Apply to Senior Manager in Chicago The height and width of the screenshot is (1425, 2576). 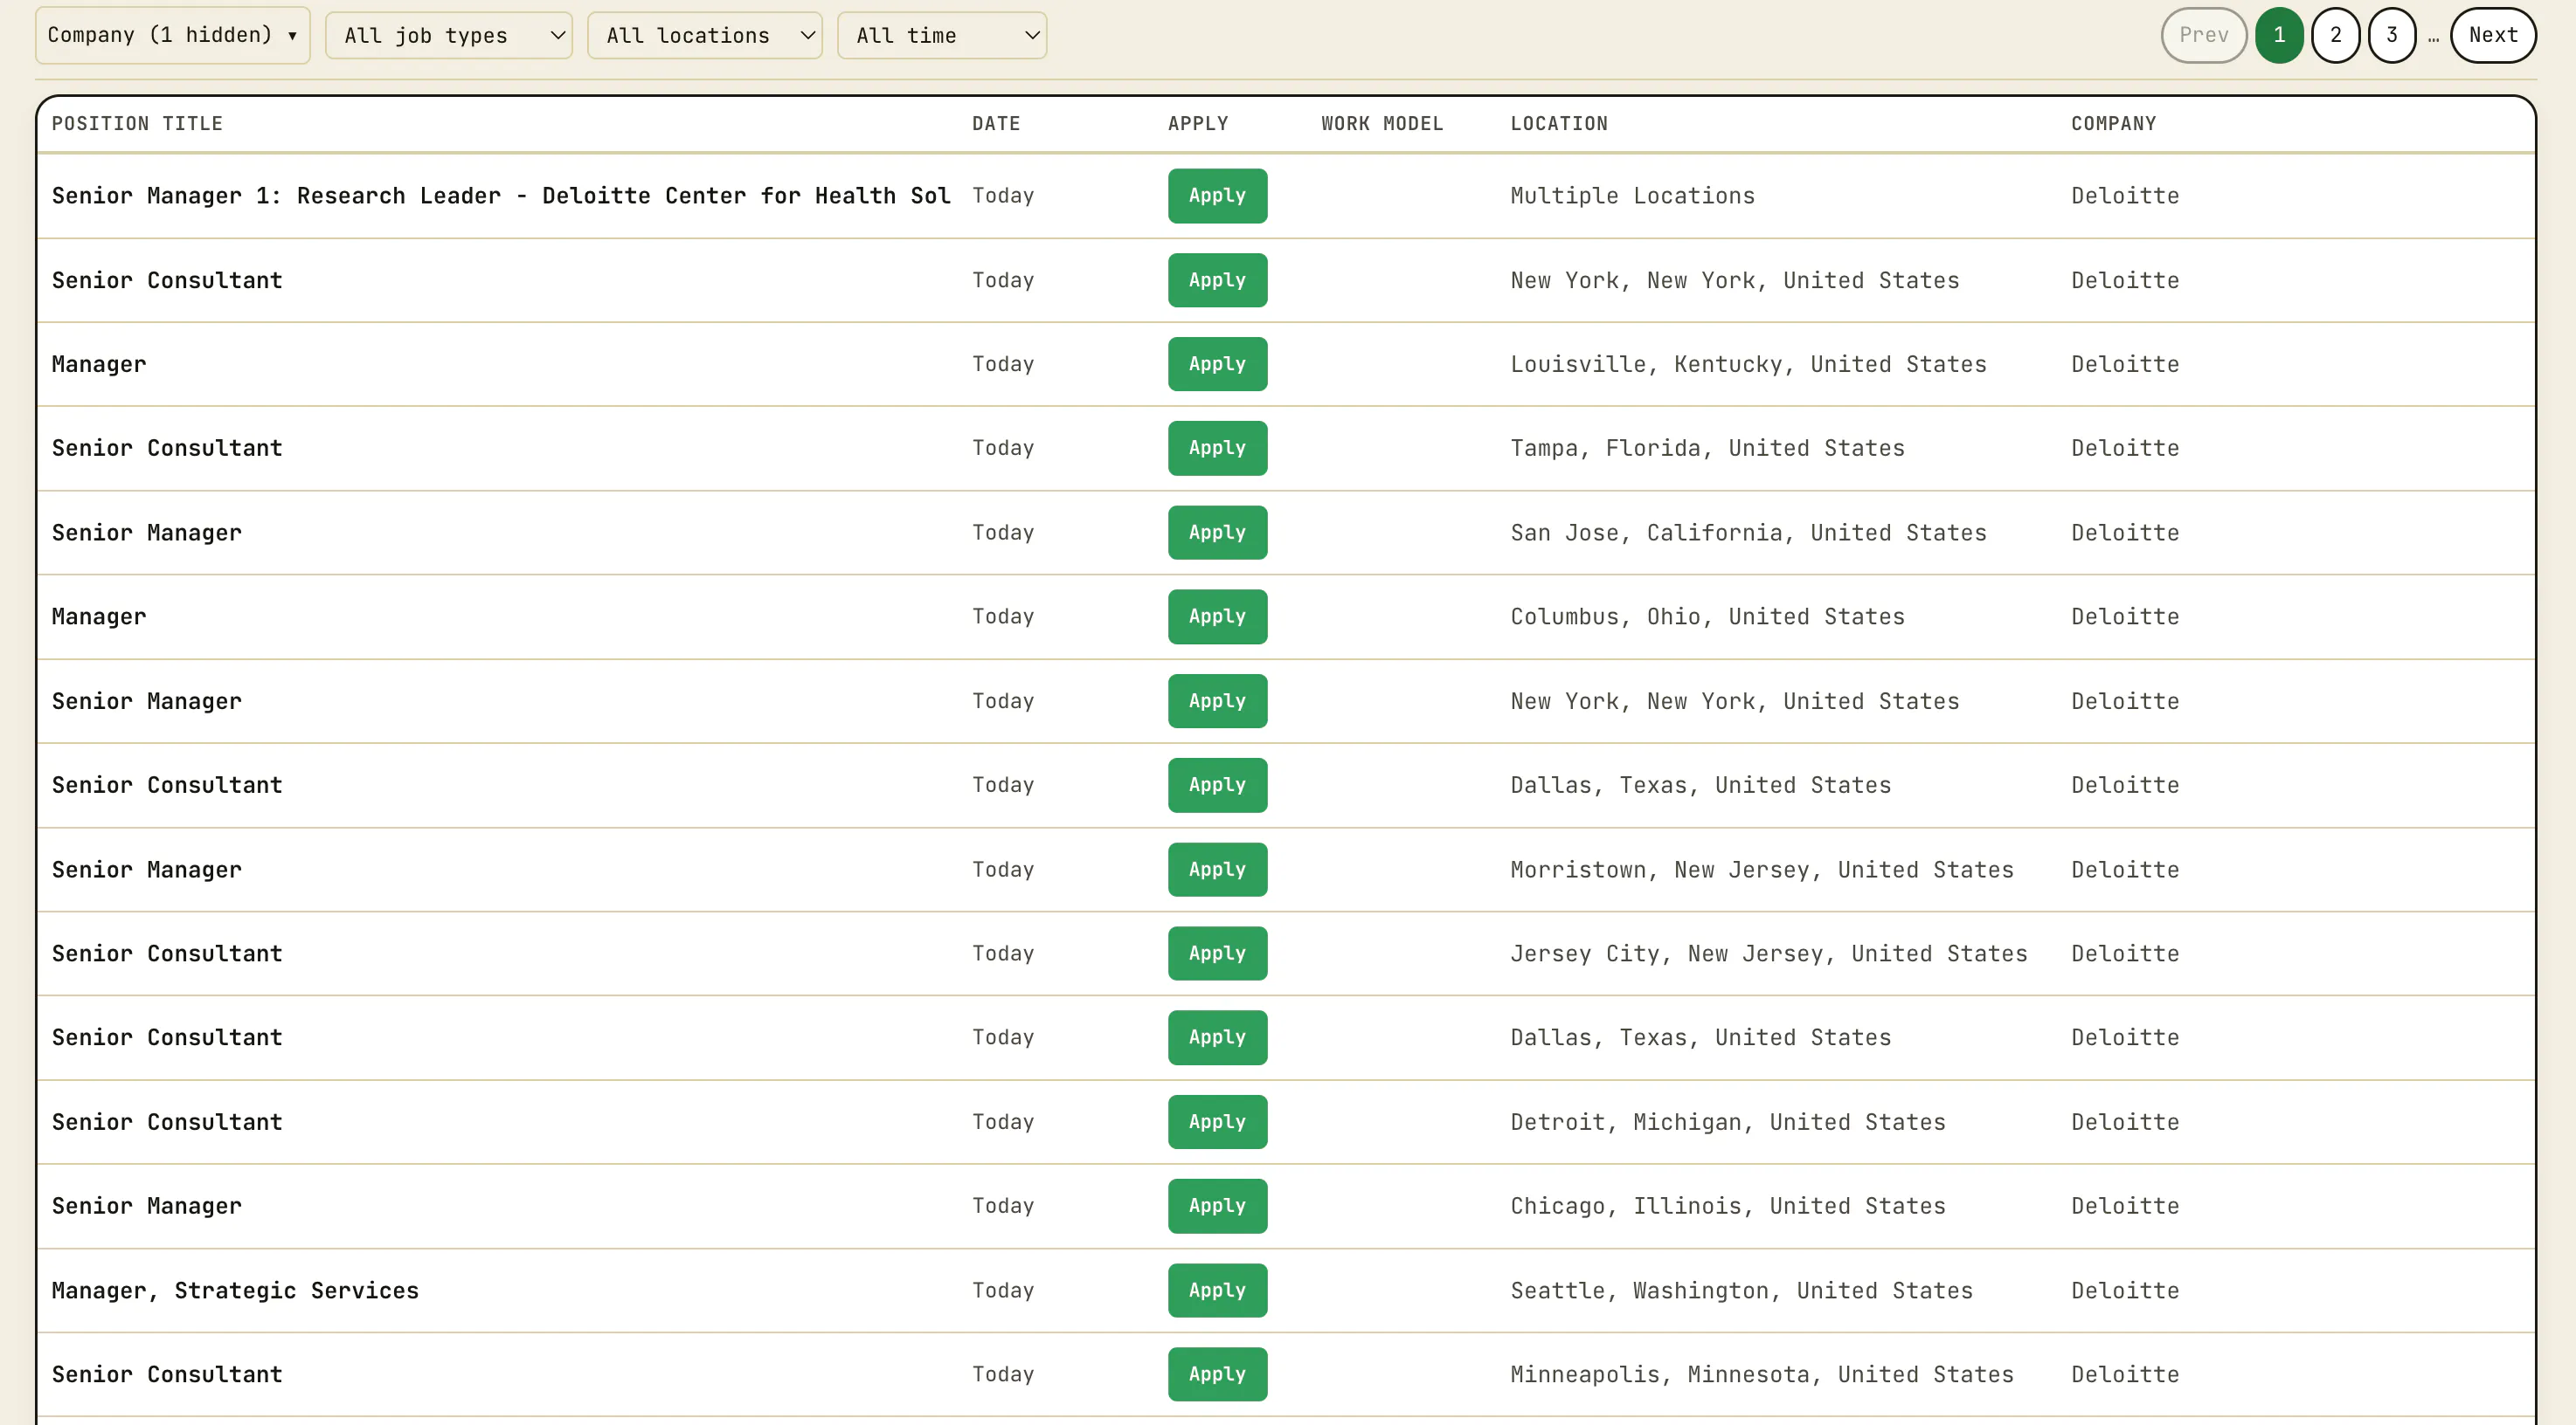(1217, 1206)
